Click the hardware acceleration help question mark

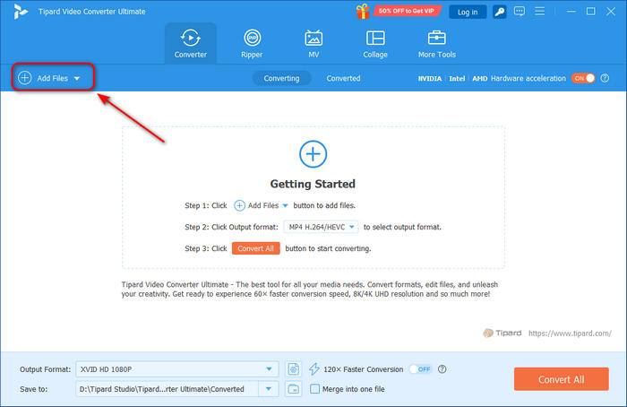(605, 78)
